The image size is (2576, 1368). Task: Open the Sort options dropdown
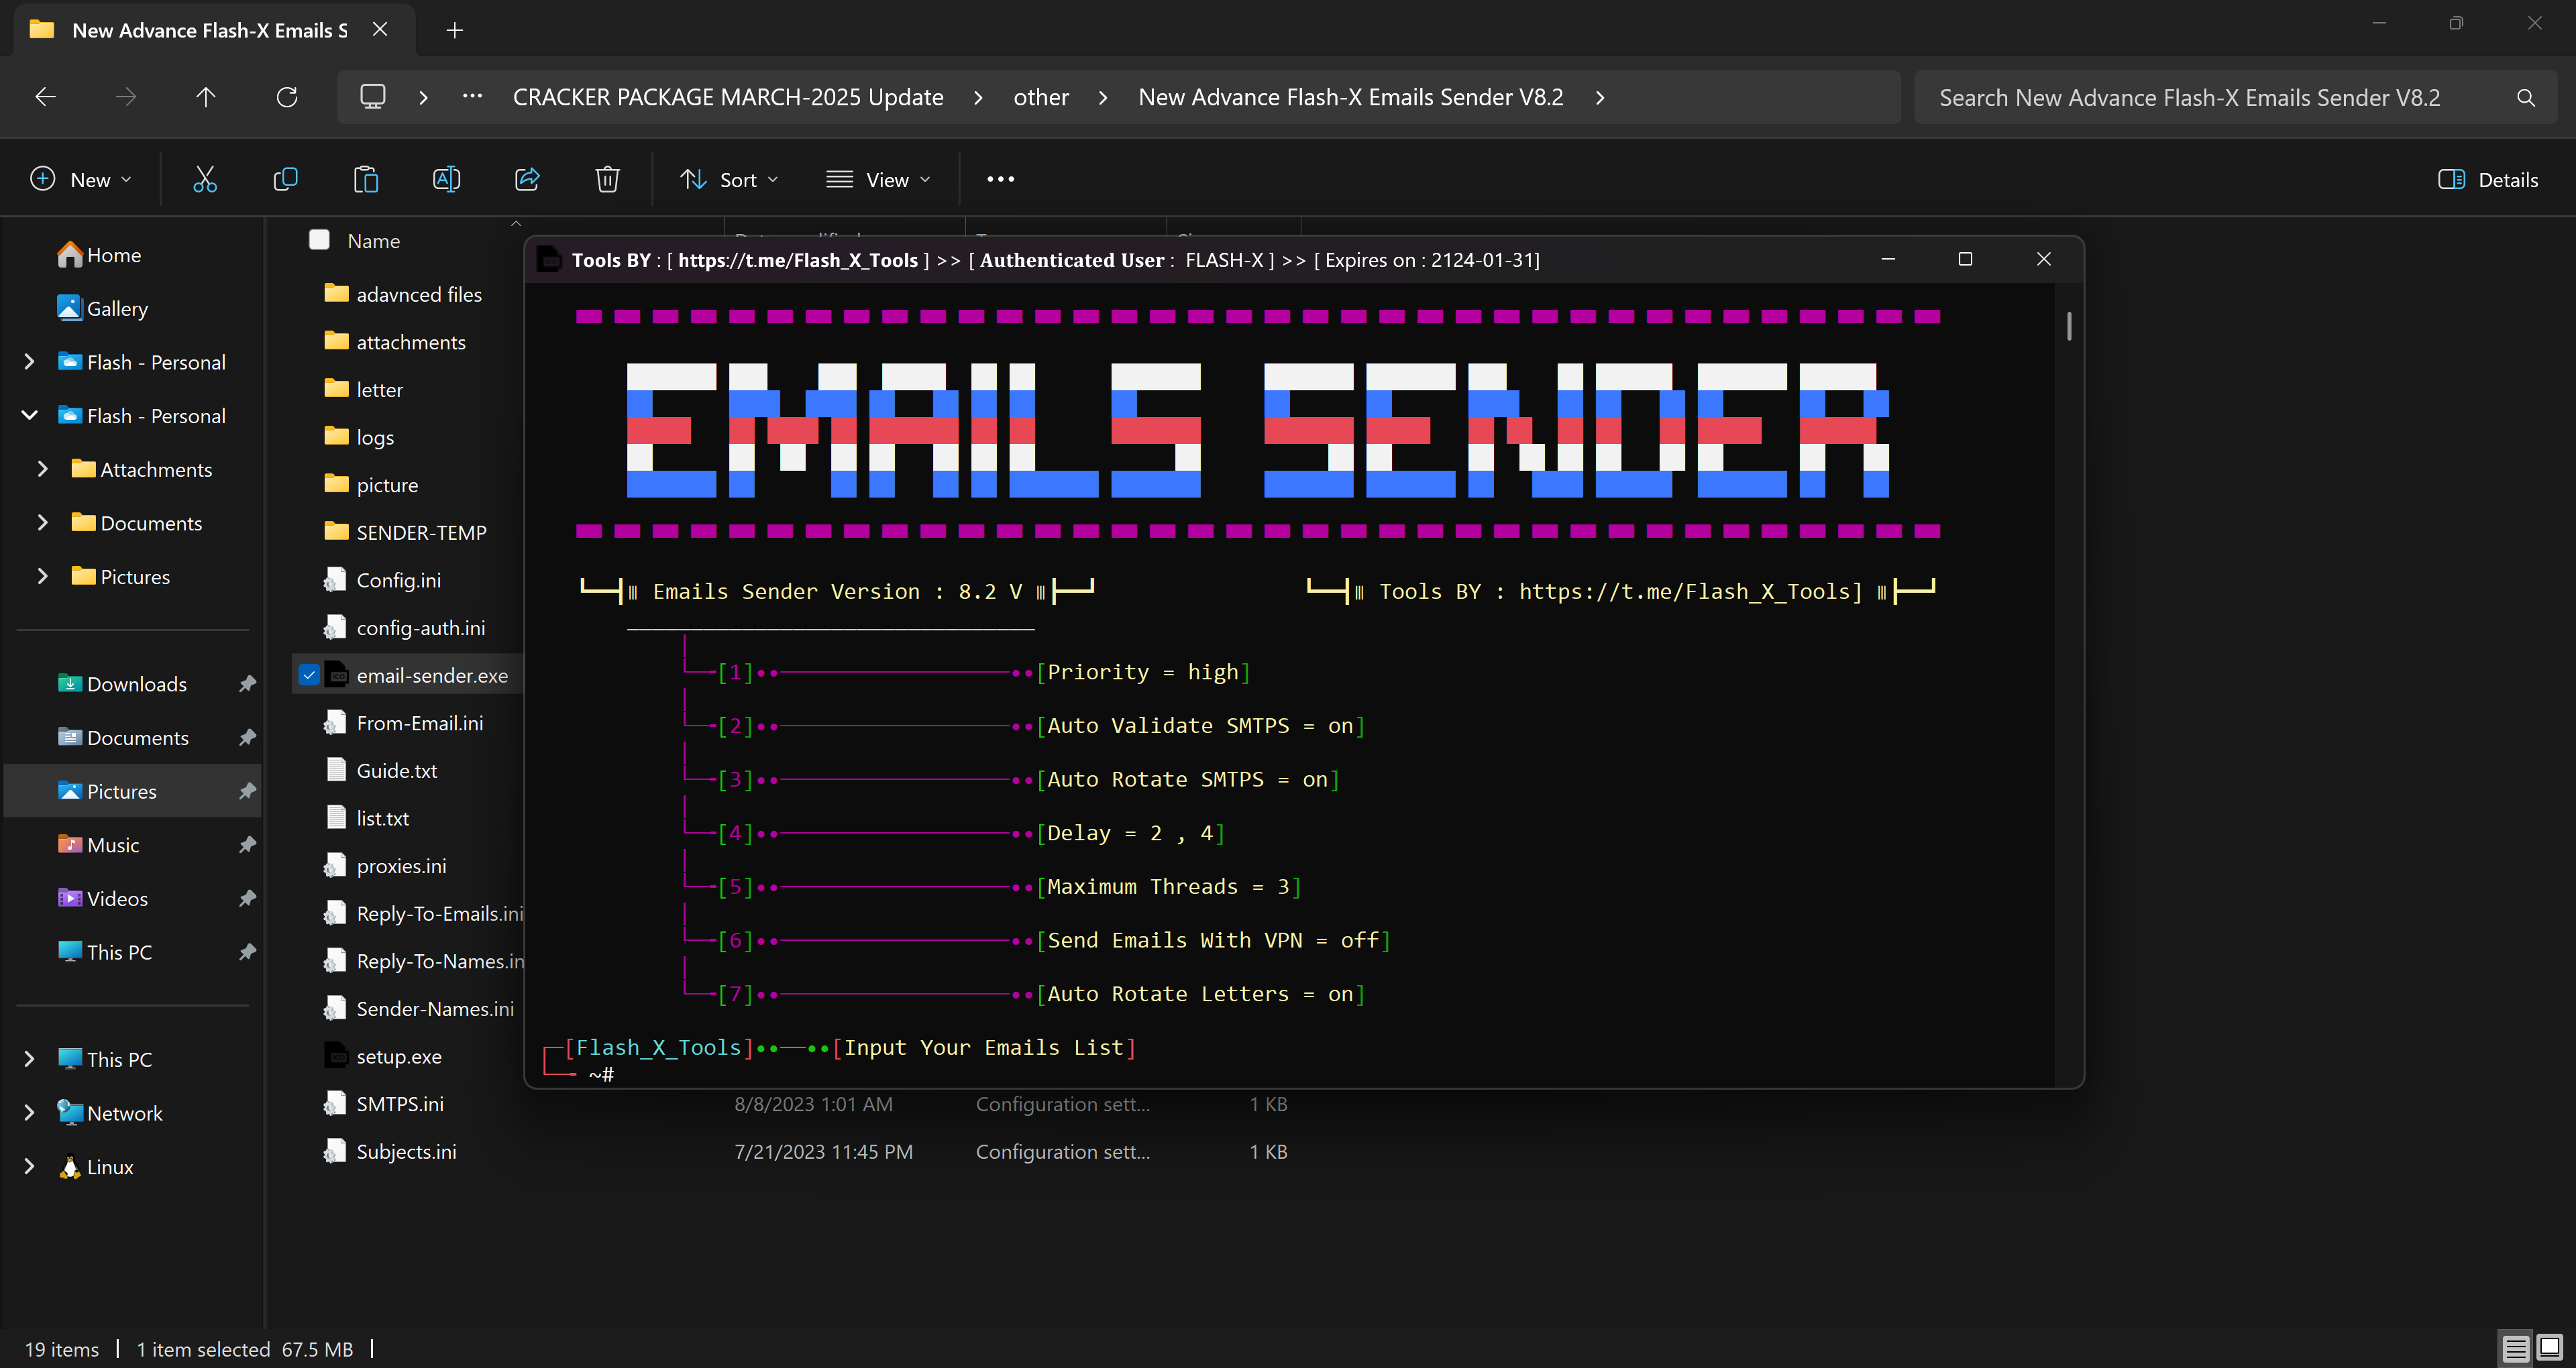pos(729,179)
